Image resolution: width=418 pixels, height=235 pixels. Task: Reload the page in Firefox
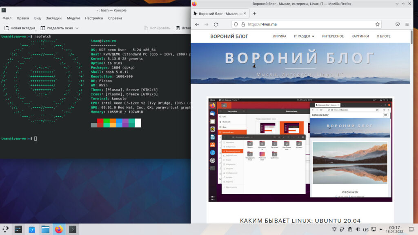(x=216, y=24)
